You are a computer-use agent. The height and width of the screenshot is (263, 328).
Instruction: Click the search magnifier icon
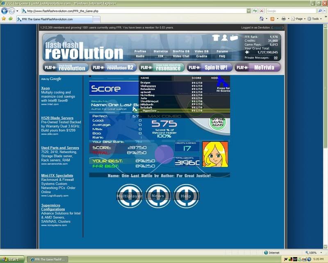[x=319, y=11]
